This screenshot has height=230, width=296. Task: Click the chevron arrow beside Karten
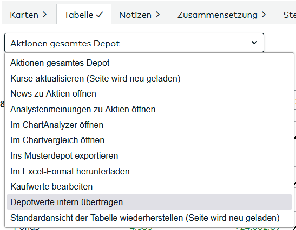coord(44,15)
